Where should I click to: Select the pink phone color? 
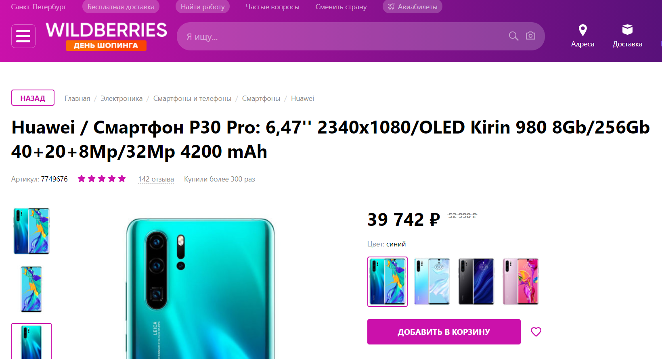coord(521,282)
